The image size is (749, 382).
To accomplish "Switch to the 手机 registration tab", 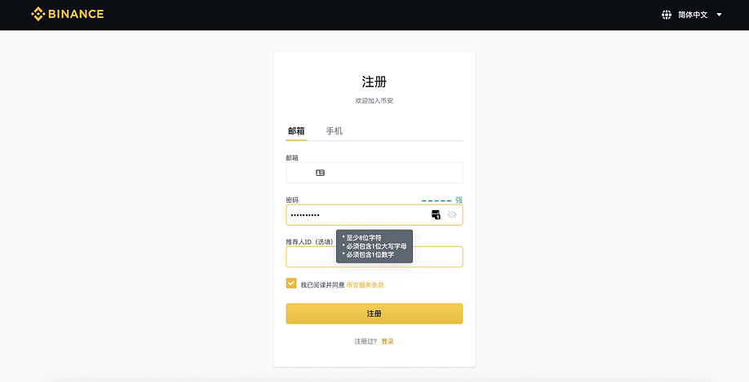I will click(x=335, y=130).
